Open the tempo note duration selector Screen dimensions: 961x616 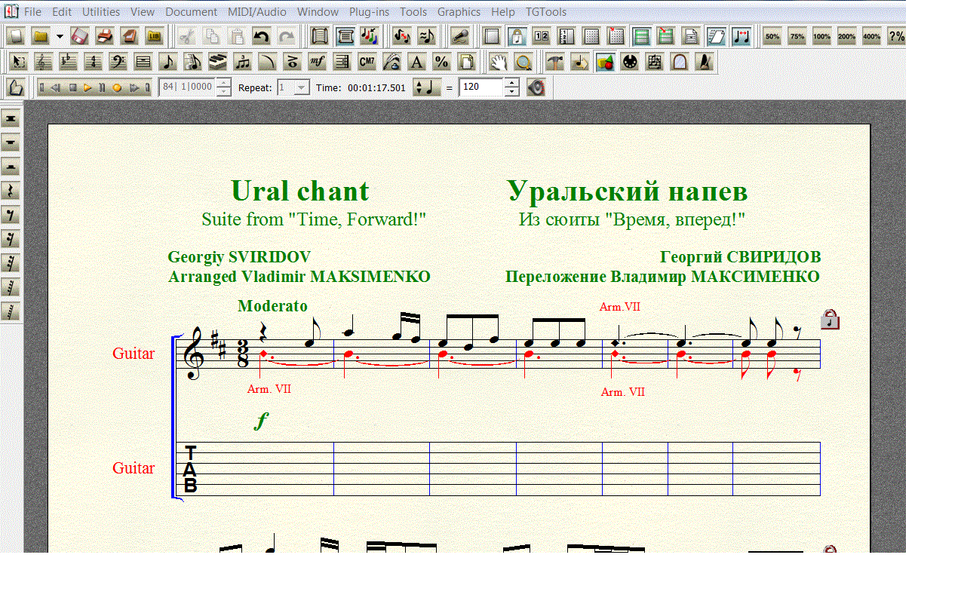pos(426,87)
